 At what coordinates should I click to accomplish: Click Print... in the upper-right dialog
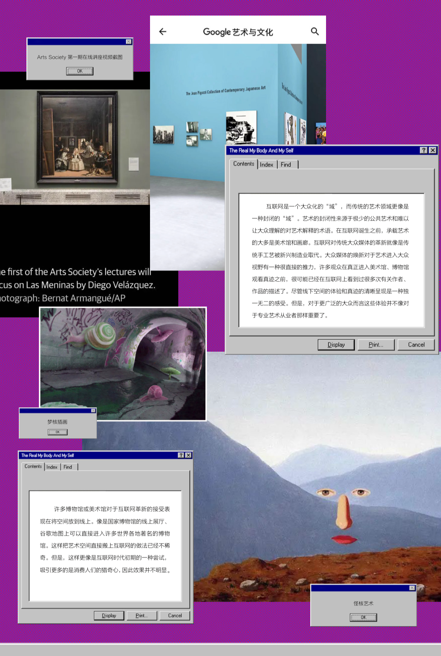[x=376, y=345]
